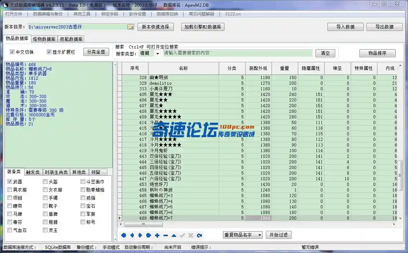Toggle the 显示扩展栏 checkbox
This screenshot has height=253, width=408.
(x=49, y=52)
